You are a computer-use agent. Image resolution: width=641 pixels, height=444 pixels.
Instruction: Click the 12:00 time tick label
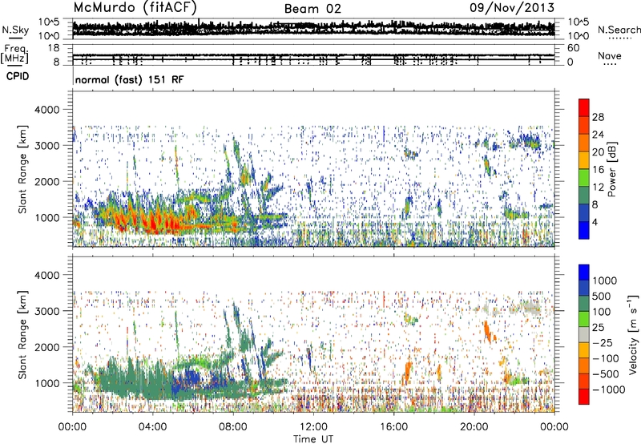coord(313,427)
